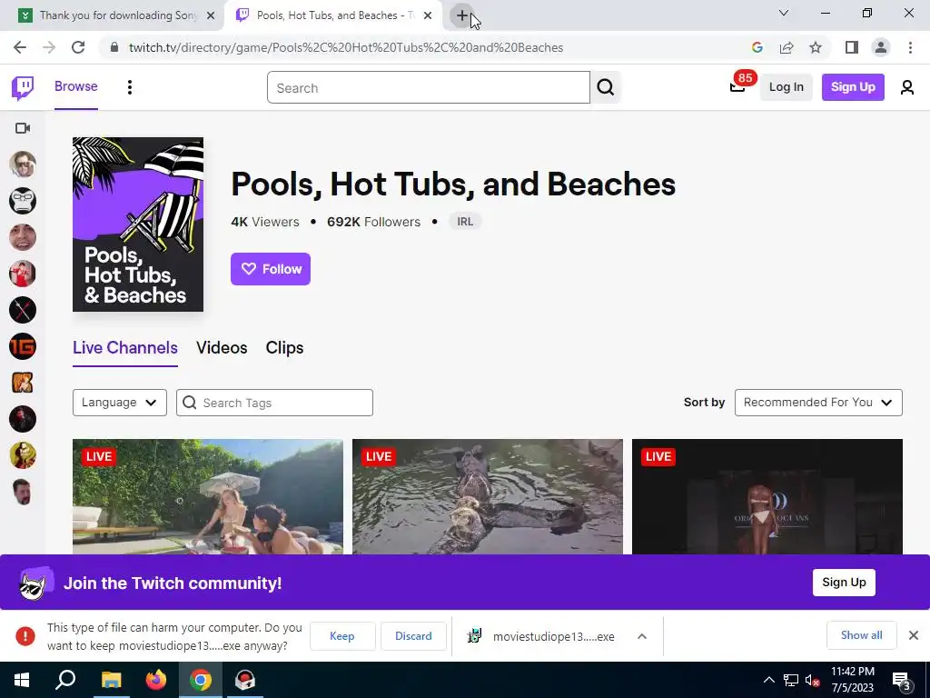Click the category box art image
Screen dimensions: 930x698
pyautogui.click(x=138, y=224)
